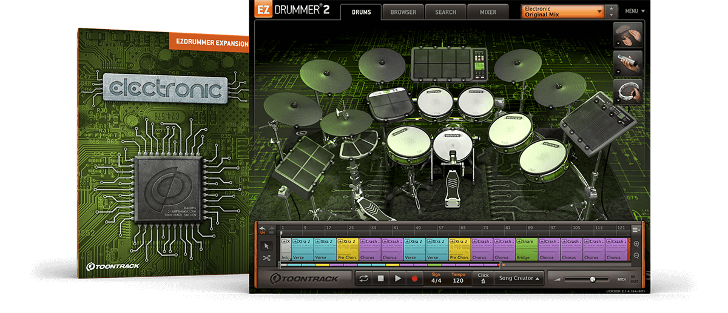The height and width of the screenshot is (313, 728).
Task: Hit the hi-hat cymbal
Action: pyautogui.click(x=346, y=122)
